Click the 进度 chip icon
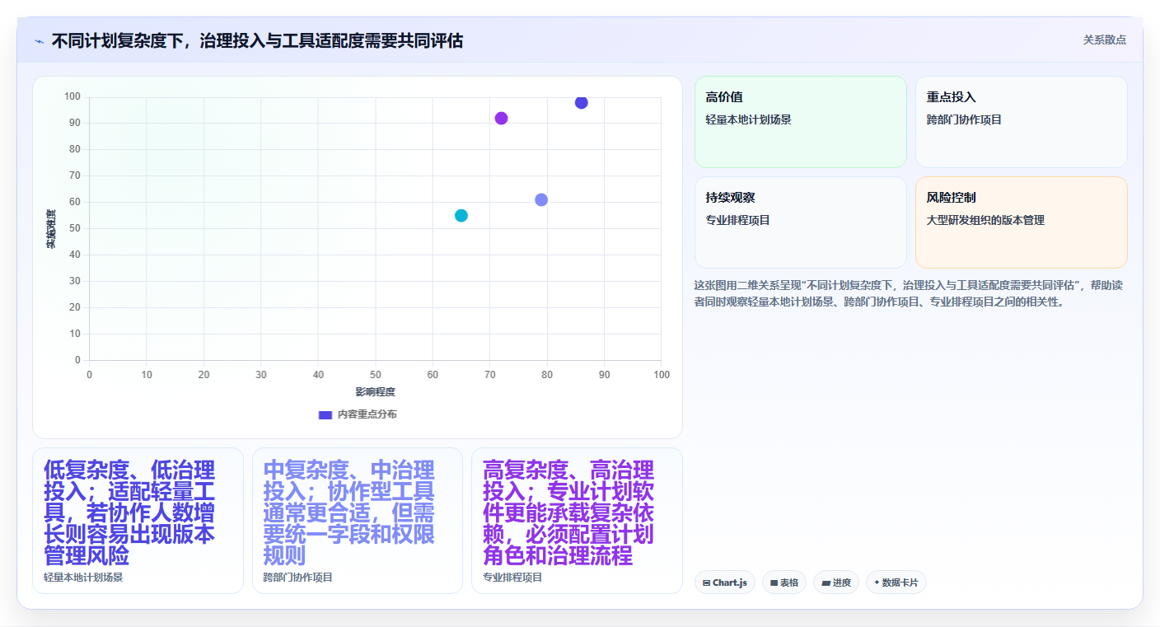 [826, 583]
